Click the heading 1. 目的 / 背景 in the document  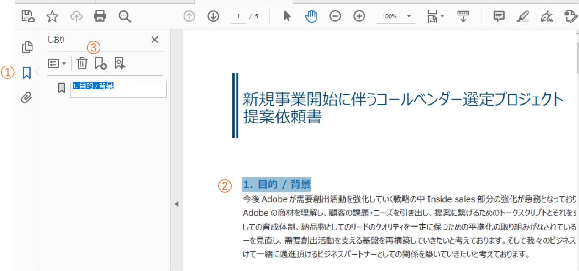point(276,184)
